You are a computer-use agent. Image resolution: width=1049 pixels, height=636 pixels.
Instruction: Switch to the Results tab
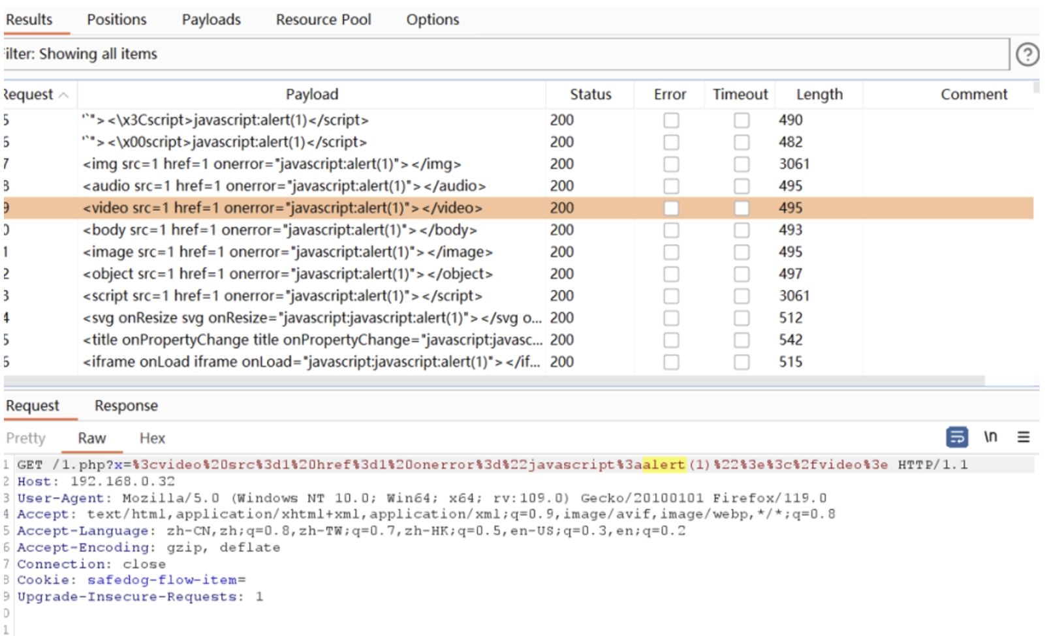pos(29,20)
